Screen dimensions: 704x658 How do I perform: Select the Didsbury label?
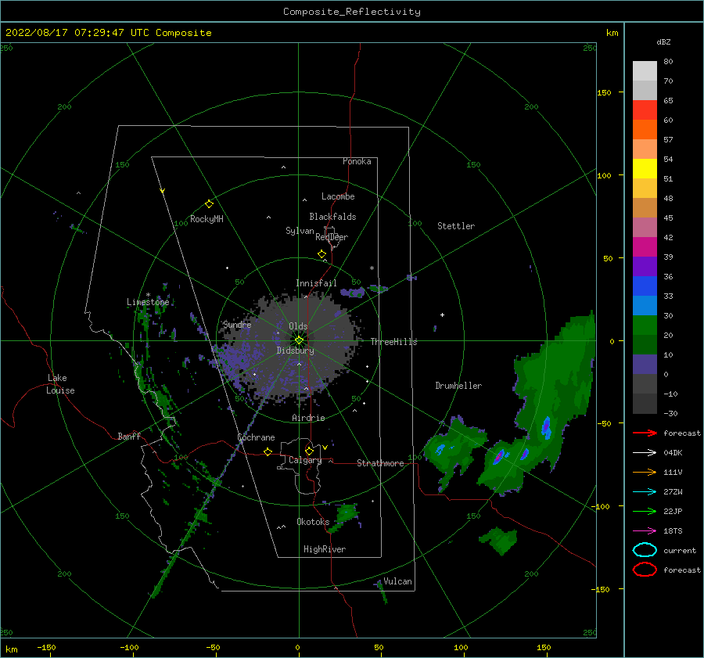296,351
